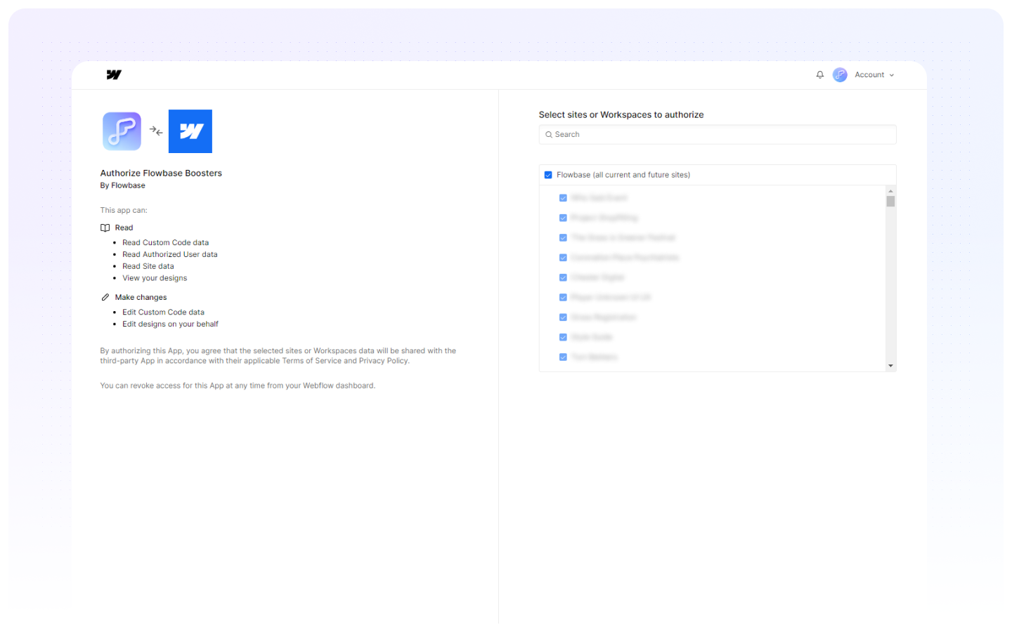
Task: Focus the Search sites input field
Action: [x=718, y=135]
